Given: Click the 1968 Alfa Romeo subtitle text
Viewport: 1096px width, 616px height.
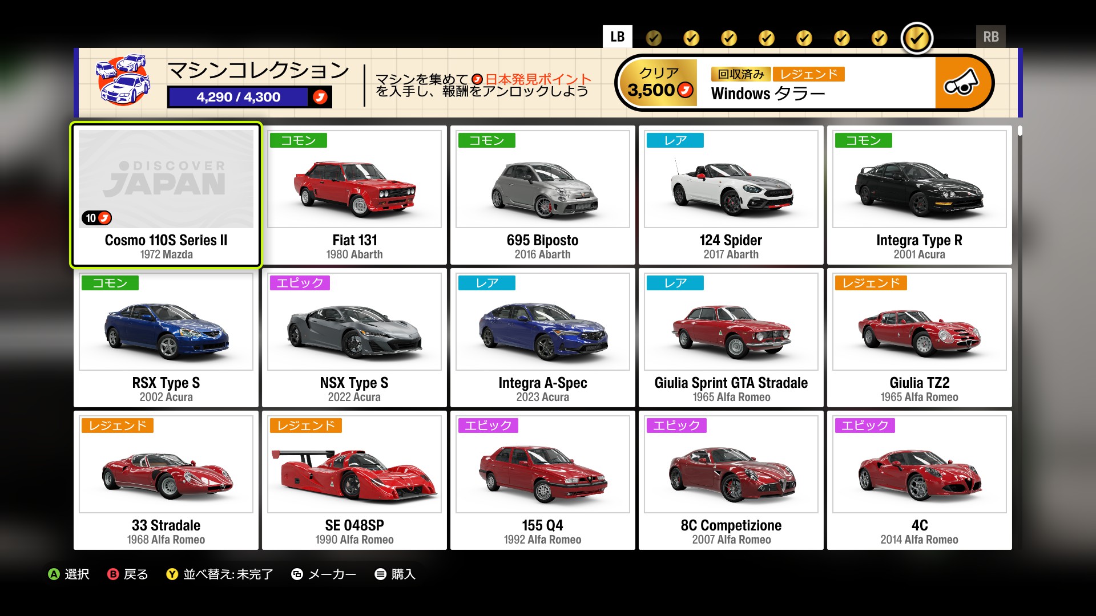Looking at the screenshot, I should pos(166,540).
